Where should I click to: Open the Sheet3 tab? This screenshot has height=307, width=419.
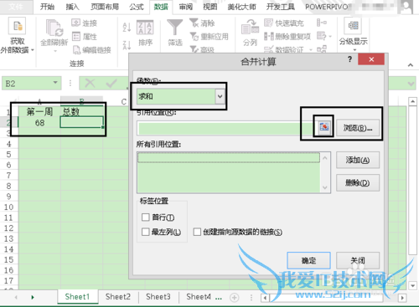158,297
